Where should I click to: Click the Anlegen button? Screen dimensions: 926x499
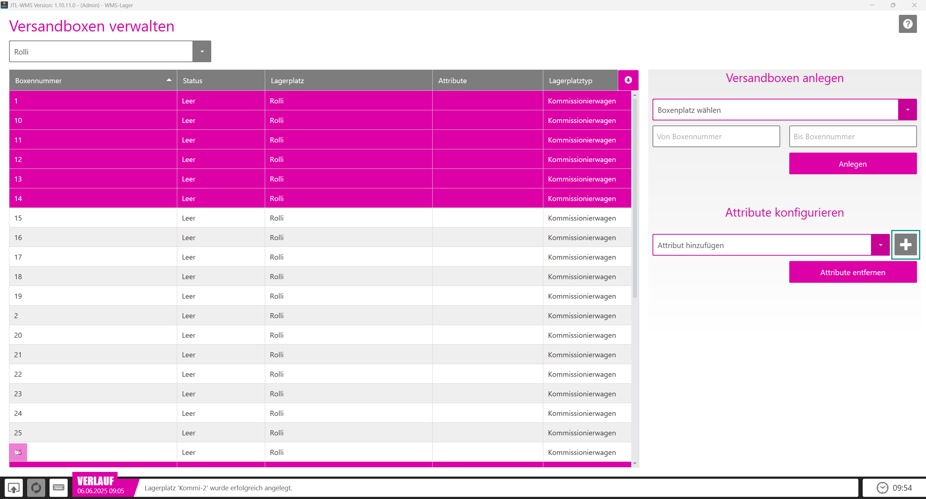(853, 164)
